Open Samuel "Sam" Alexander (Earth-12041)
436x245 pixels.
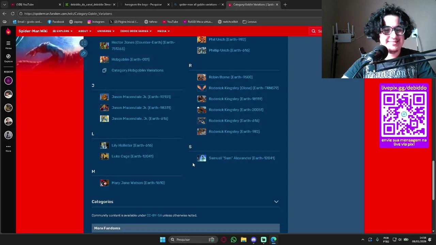click(242, 158)
